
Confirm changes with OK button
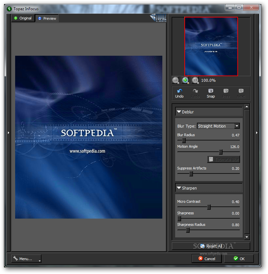(239, 259)
